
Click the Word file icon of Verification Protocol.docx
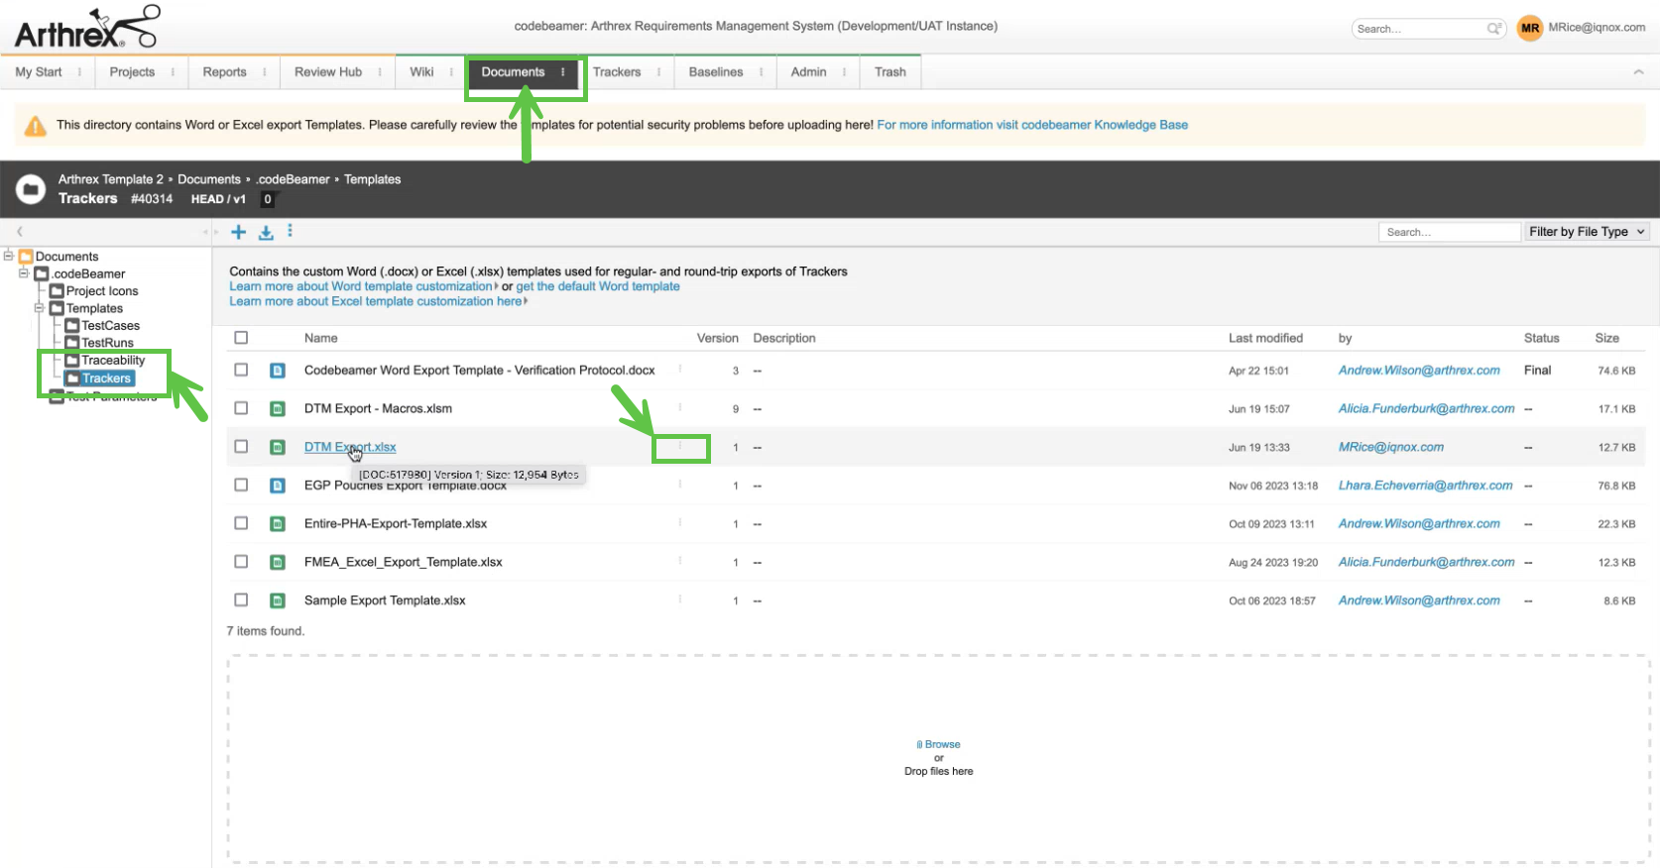[x=278, y=371]
